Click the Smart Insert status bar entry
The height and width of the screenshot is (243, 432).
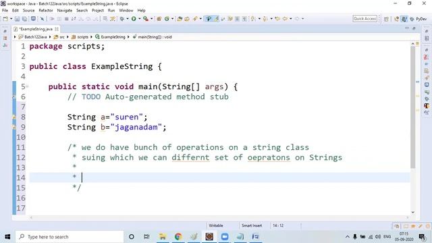(252, 225)
